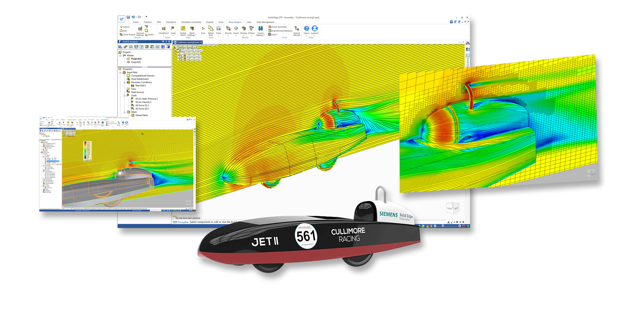This screenshot has height=322, width=627.
Task: Select the Cullimore-racing3.asm document tab
Action: 188,42
